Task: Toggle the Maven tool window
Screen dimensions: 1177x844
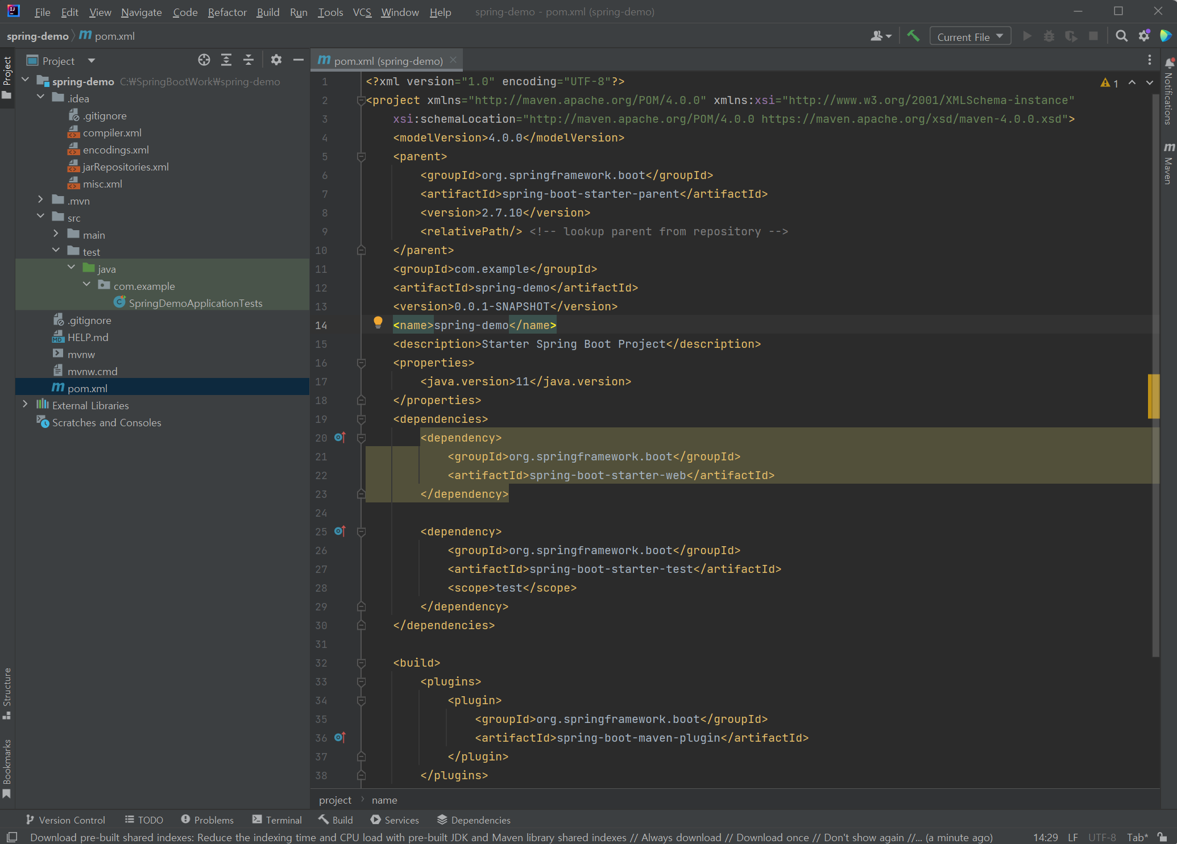Action: tap(1168, 164)
